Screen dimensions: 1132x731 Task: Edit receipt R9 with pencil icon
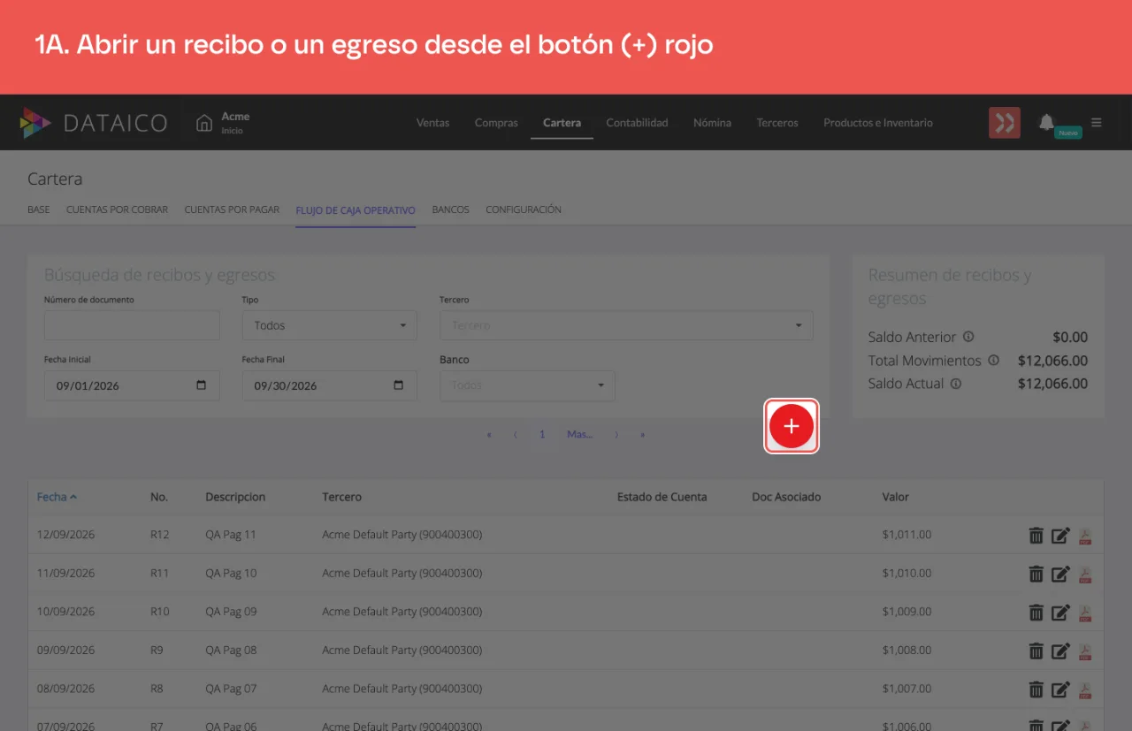(1060, 651)
